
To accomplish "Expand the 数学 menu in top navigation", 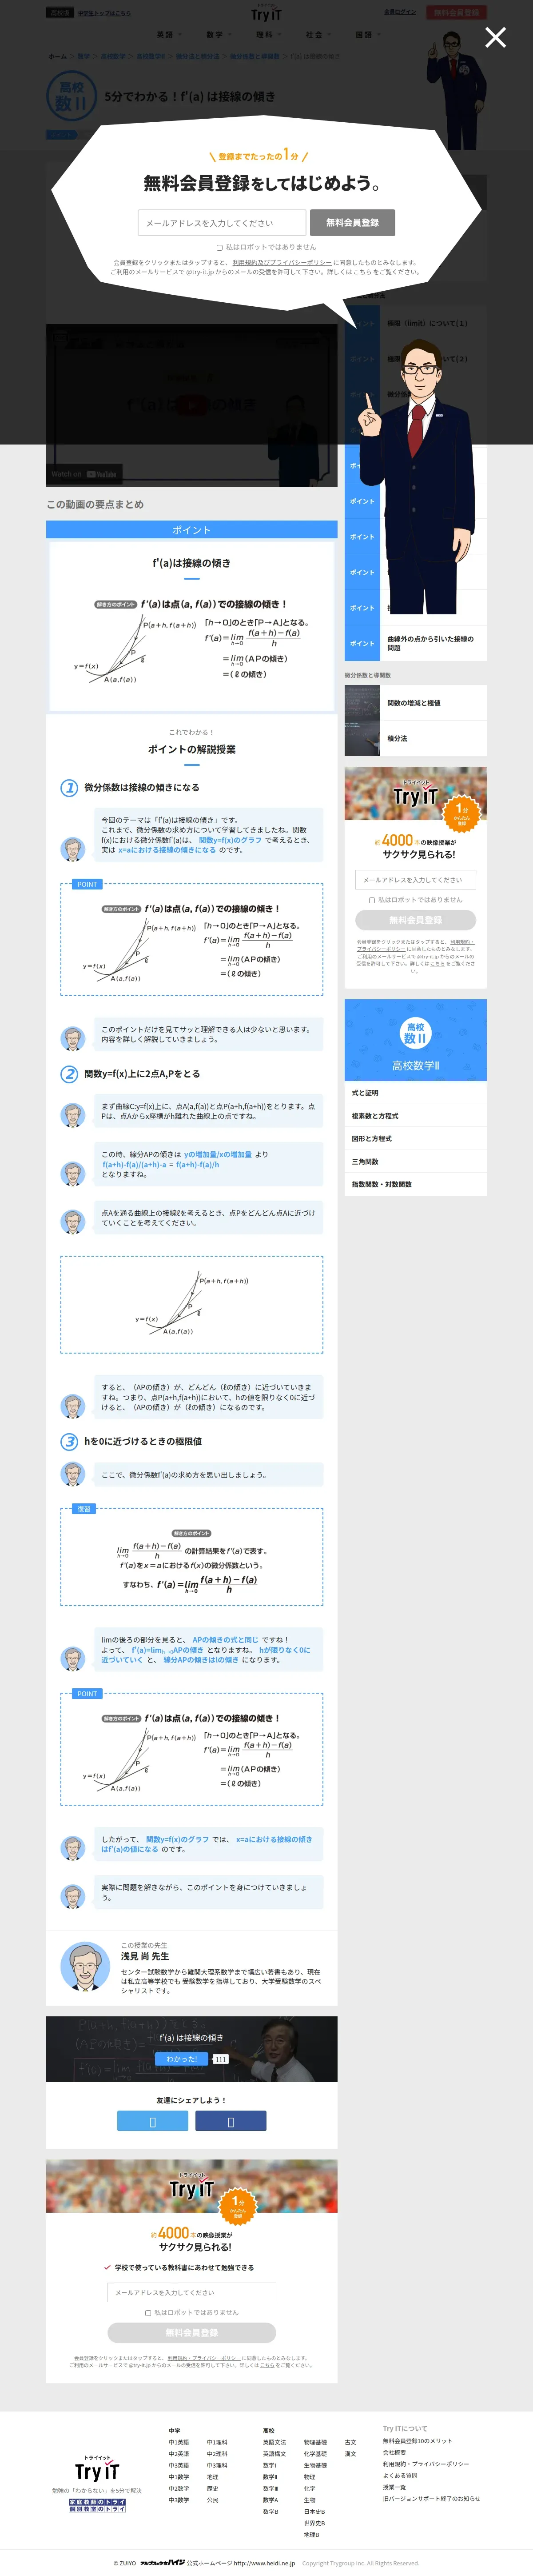I will (218, 34).
